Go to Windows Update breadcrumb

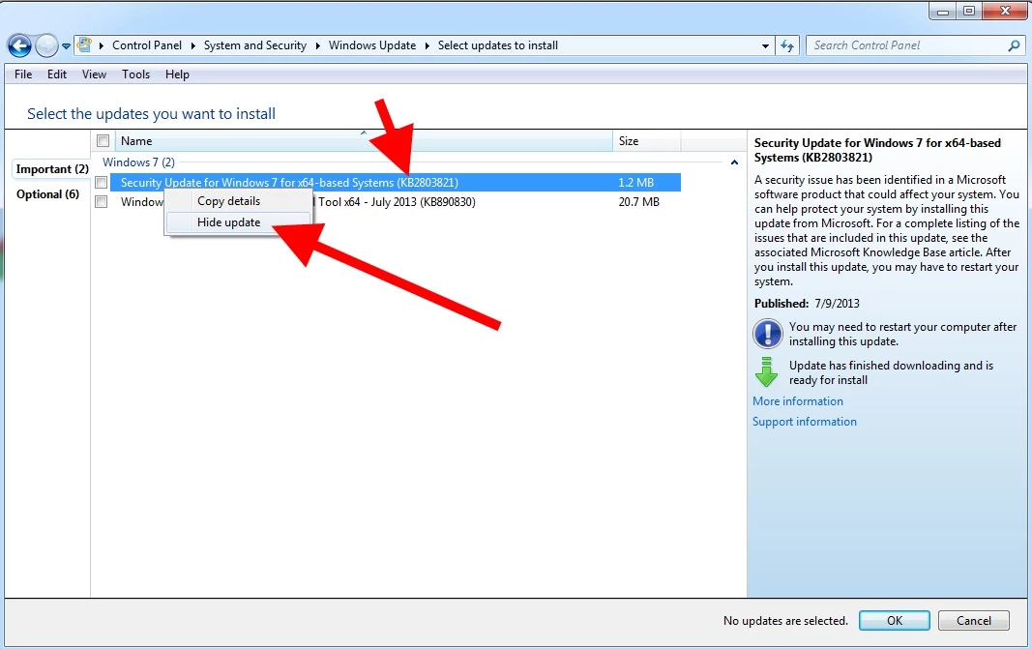pyautogui.click(x=371, y=45)
